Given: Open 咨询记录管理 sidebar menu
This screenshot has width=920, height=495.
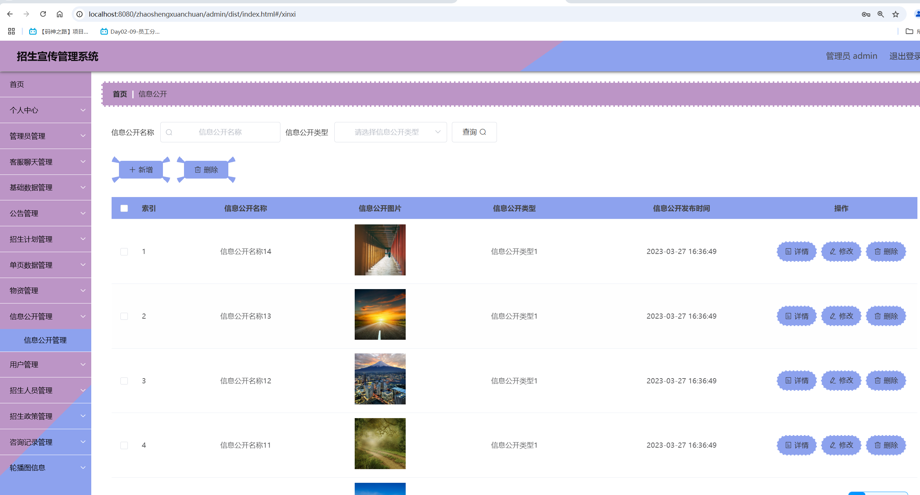Looking at the screenshot, I should 45,442.
